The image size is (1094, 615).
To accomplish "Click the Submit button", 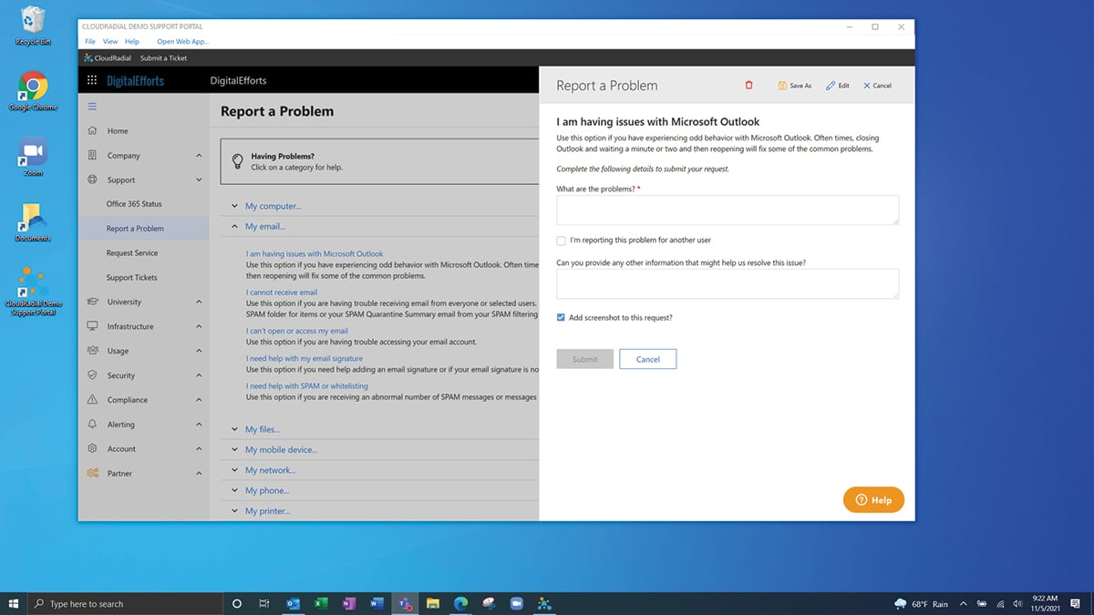I will (585, 359).
